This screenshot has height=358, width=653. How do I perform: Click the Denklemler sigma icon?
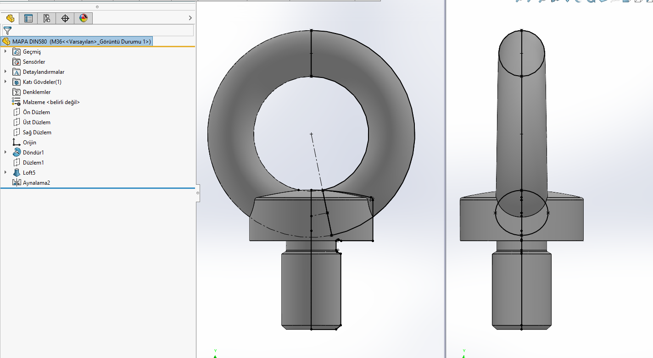17,92
